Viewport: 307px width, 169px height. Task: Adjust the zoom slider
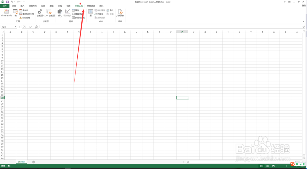pyautogui.click(x=287, y=166)
